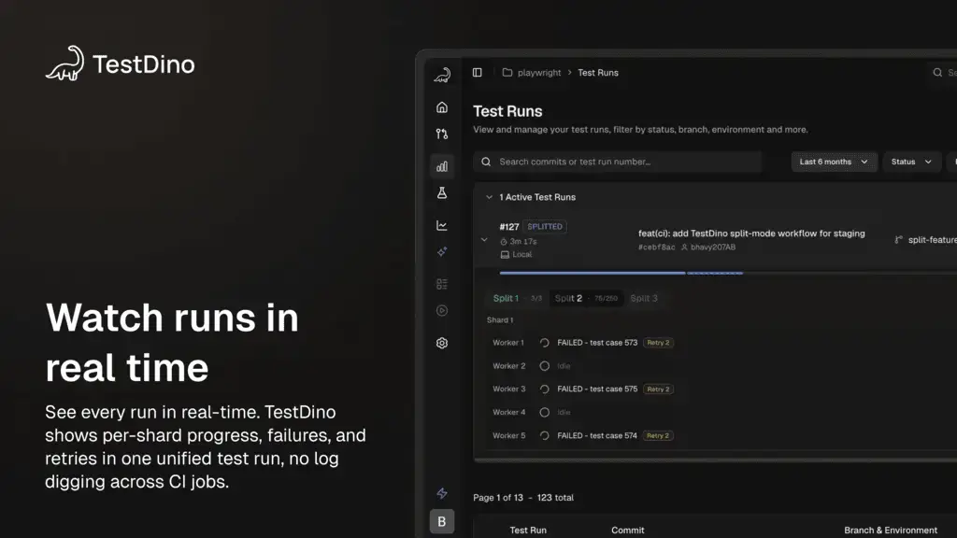957x538 pixels.
Task: Click the idle circle for Worker 4
Action: [545, 412]
